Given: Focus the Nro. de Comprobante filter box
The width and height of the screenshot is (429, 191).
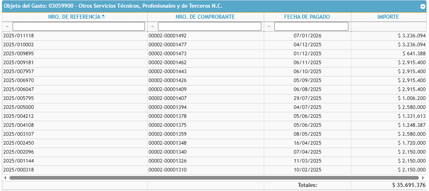Looking at the screenshot, I should tap(209, 26).
